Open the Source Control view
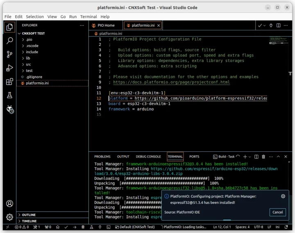Viewport: 295px width, 233px height. click(x=9, y=54)
